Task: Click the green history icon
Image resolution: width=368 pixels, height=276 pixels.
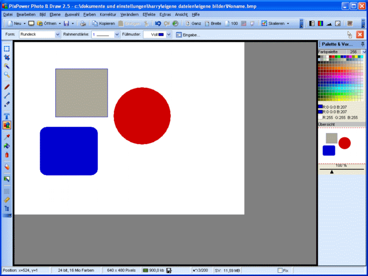Action: click(175, 23)
